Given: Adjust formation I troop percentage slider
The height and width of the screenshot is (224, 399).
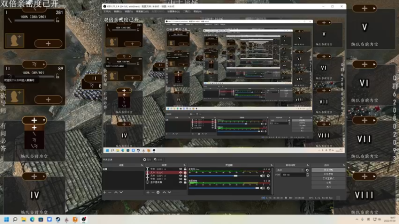Looking at the screenshot, I should pos(34,20).
